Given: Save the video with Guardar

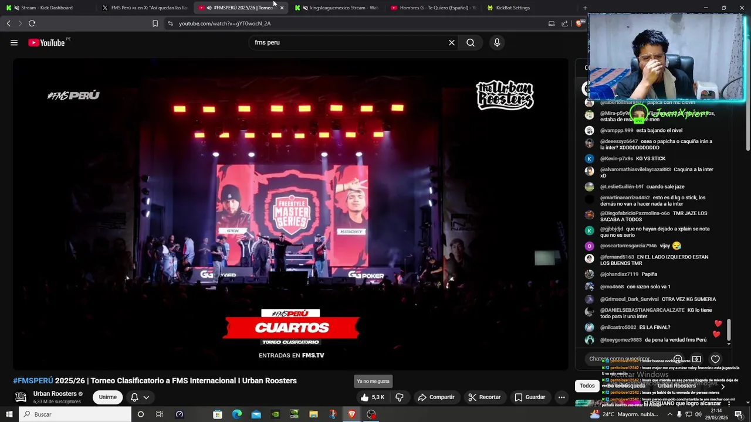Looking at the screenshot, I should click(x=530, y=397).
